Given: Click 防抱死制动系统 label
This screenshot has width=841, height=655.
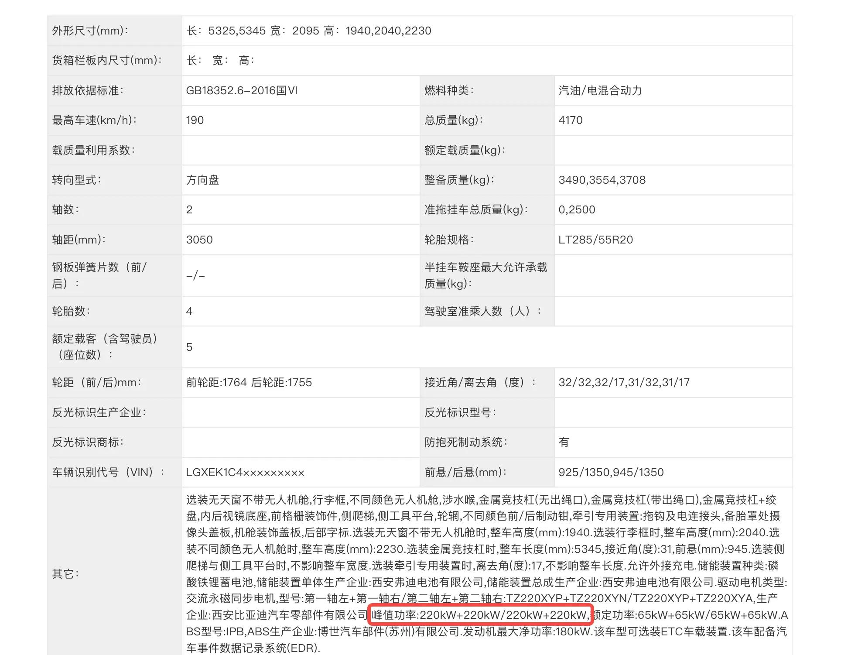Looking at the screenshot, I should tap(466, 442).
